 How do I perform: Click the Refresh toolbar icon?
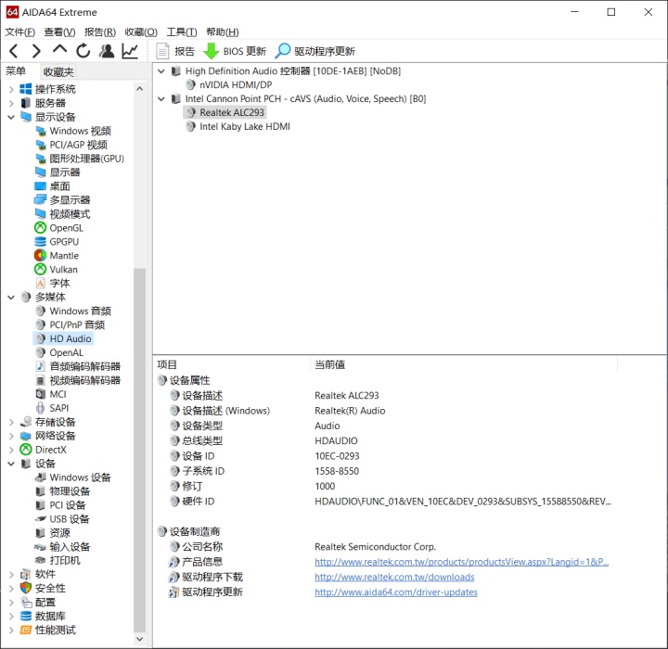pyautogui.click(x=83, y=51)
